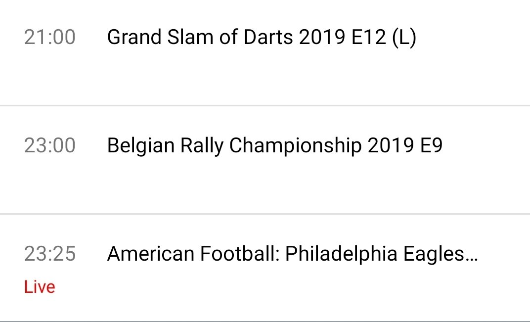
Task: Click the E9 episode text in Rally row
Action: tap(432, 146)
